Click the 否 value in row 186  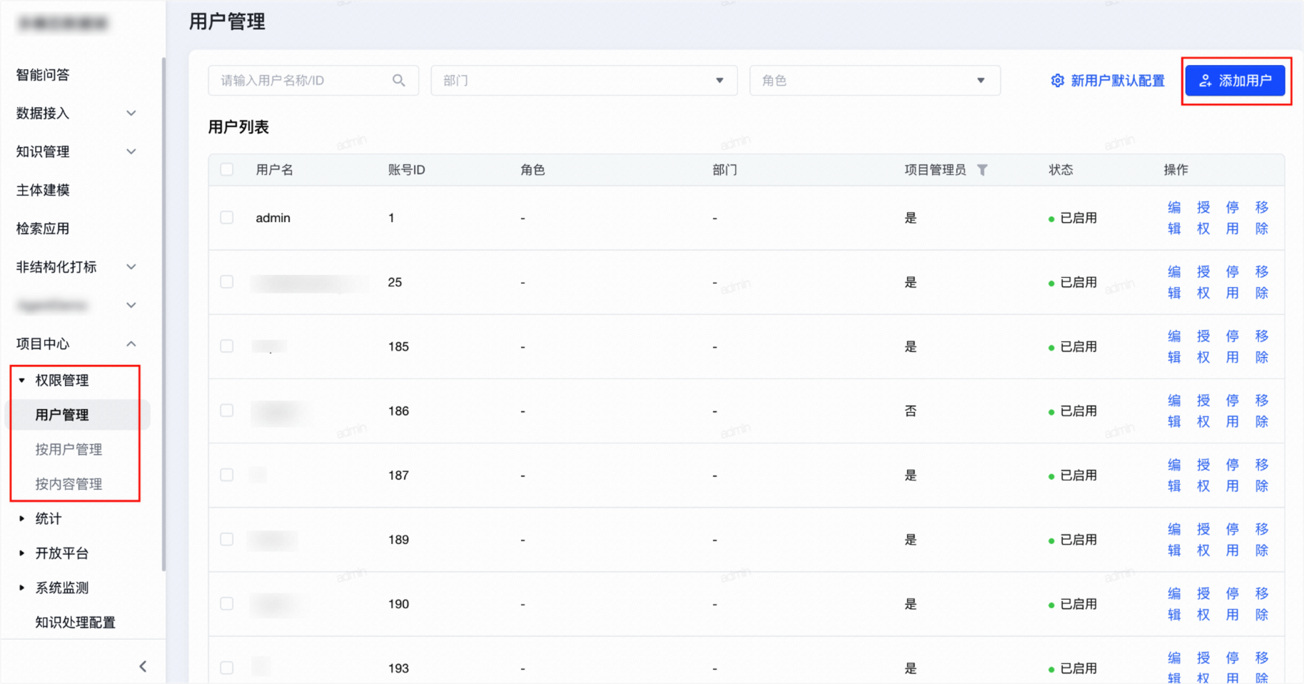910,411
